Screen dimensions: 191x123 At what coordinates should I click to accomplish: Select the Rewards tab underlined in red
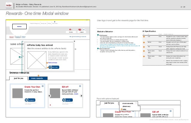click(12, 37)
